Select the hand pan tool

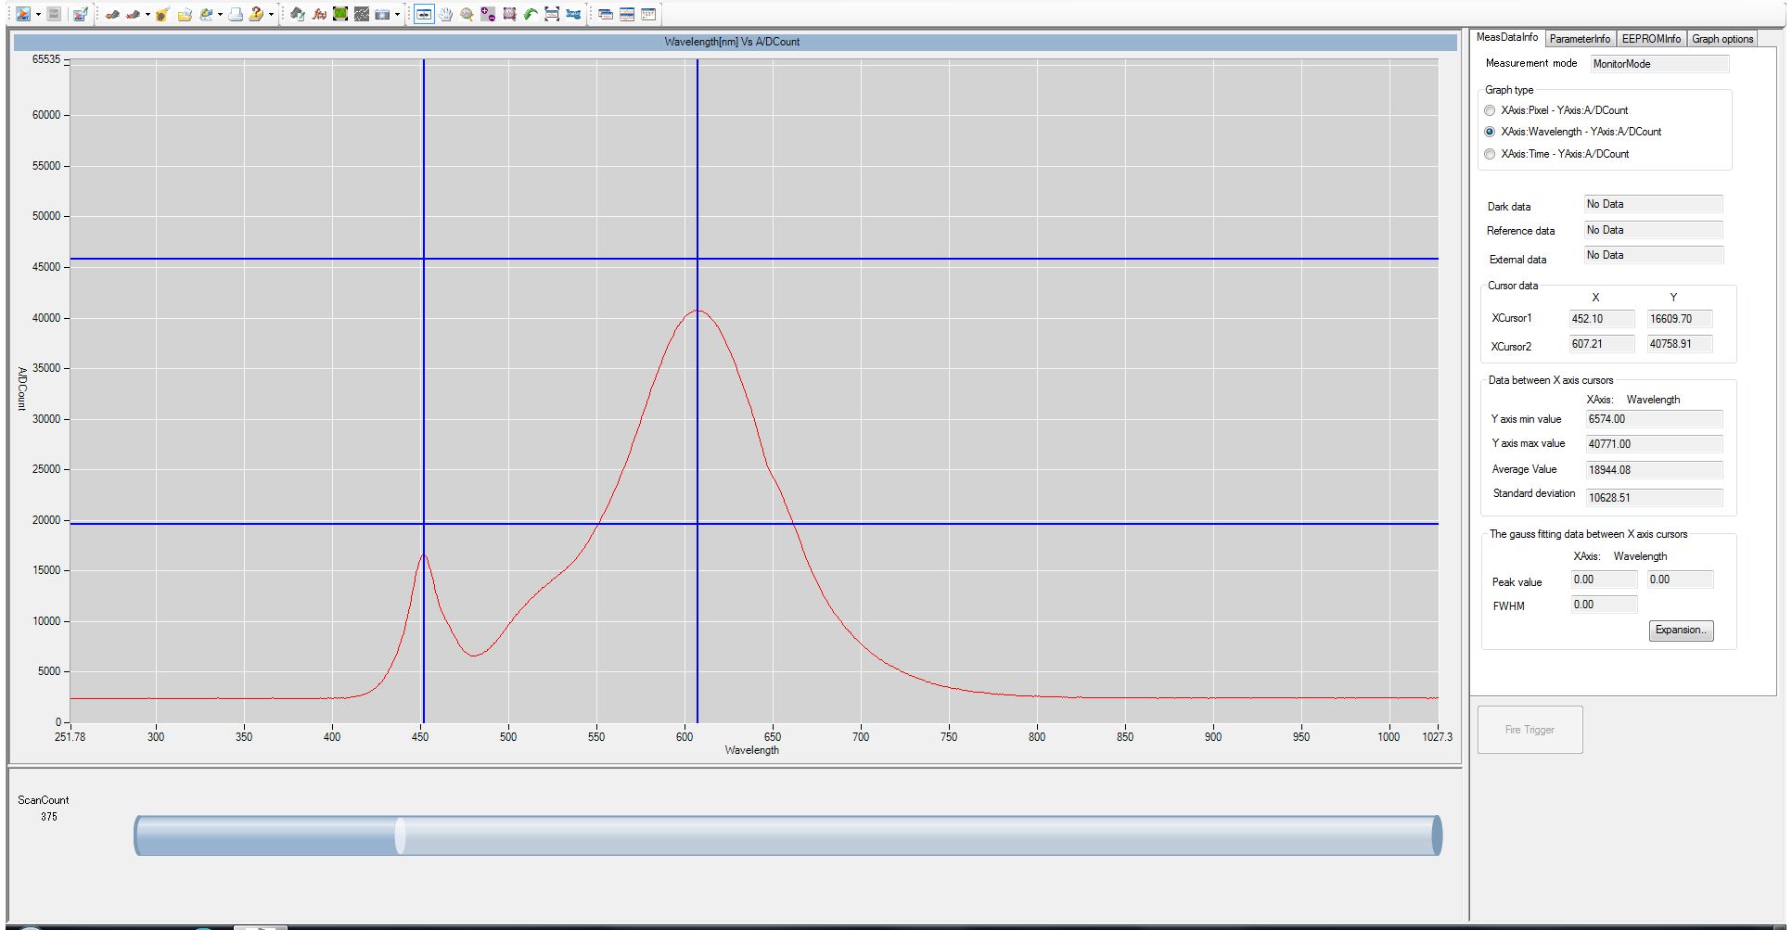pyautogui.click(x=445, y=14)
